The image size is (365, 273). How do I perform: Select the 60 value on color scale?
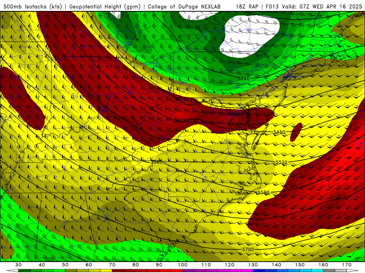click(x=89, y=265)
